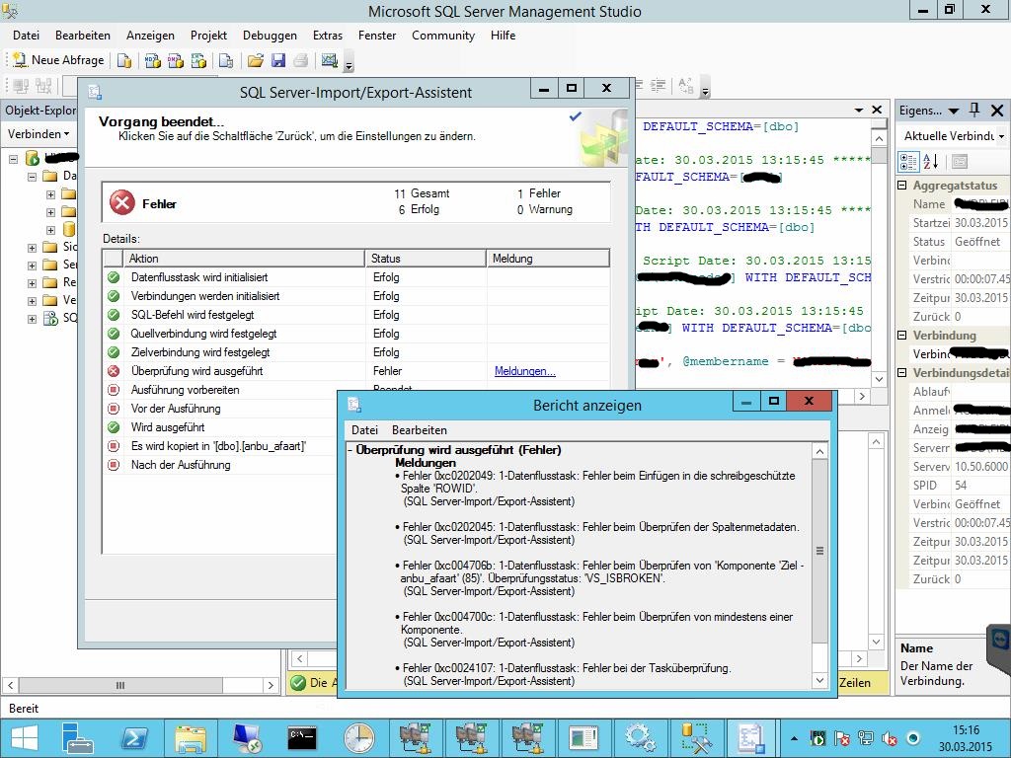Select the 'Nach der Ausführung' row
This screenshot has width=1011, height=758.
[x=220, y=465]
